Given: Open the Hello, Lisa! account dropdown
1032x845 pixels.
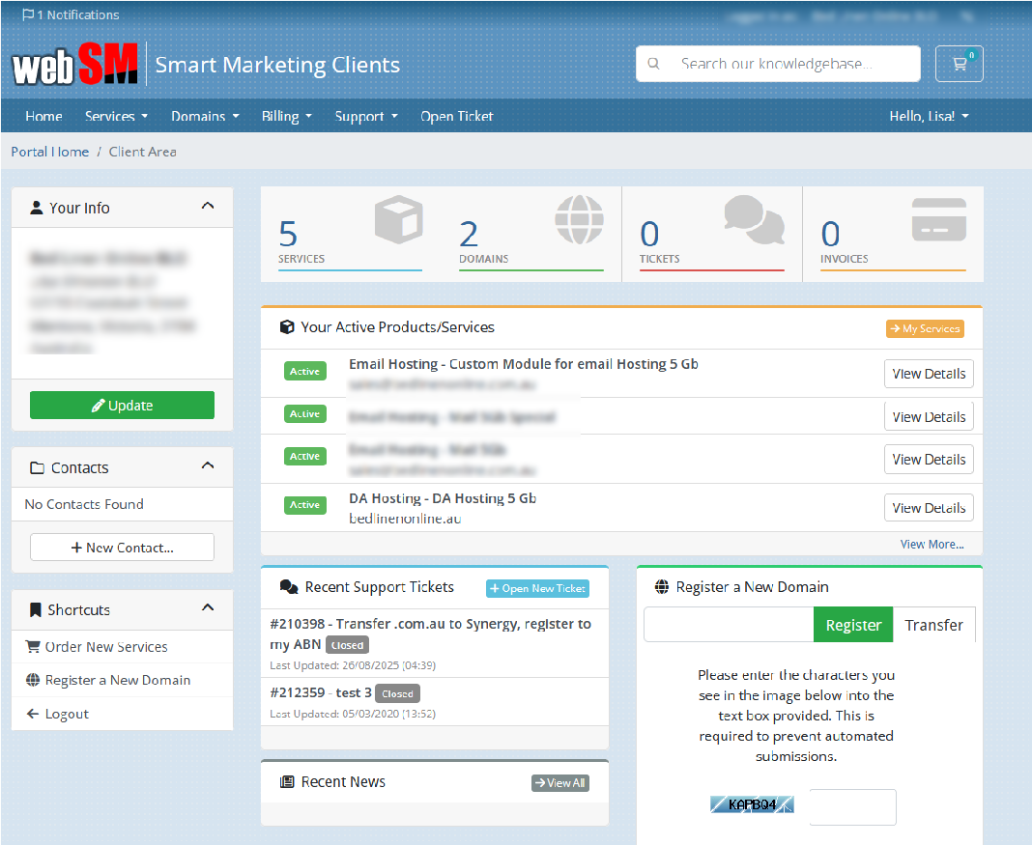Looking at the screenshot, I should click(x=928, y=116).
